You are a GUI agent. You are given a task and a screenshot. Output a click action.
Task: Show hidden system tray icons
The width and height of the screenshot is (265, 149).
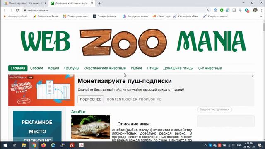(x=205, y=145)
